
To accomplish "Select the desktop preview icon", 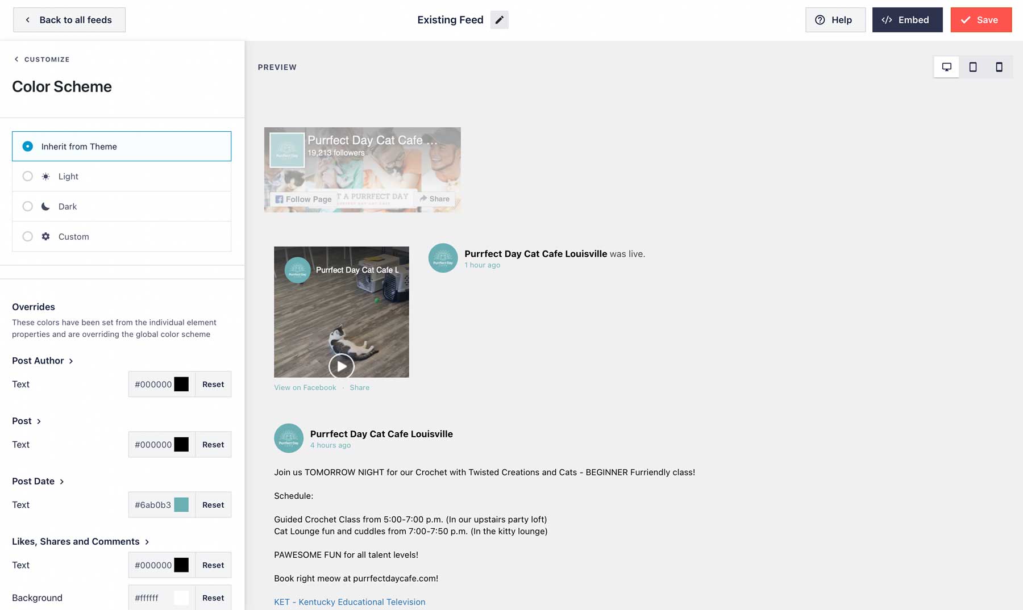I will (x=947, y=66).
